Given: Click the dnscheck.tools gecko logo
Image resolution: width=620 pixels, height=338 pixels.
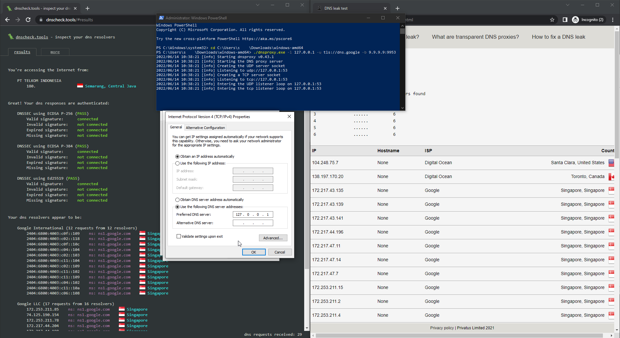Looking at the screenshot, I should [x=11, y=37].
